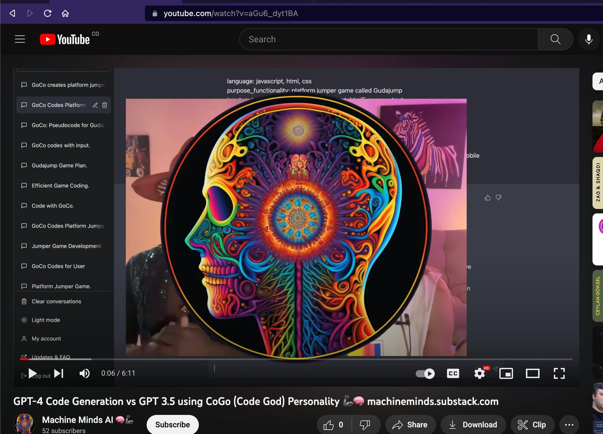603x434 pixels.
Task: Like the video with thumbs up
Action: click(334, 425)
